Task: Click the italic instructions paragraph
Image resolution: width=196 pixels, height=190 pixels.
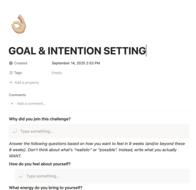Action: point(97,150)
